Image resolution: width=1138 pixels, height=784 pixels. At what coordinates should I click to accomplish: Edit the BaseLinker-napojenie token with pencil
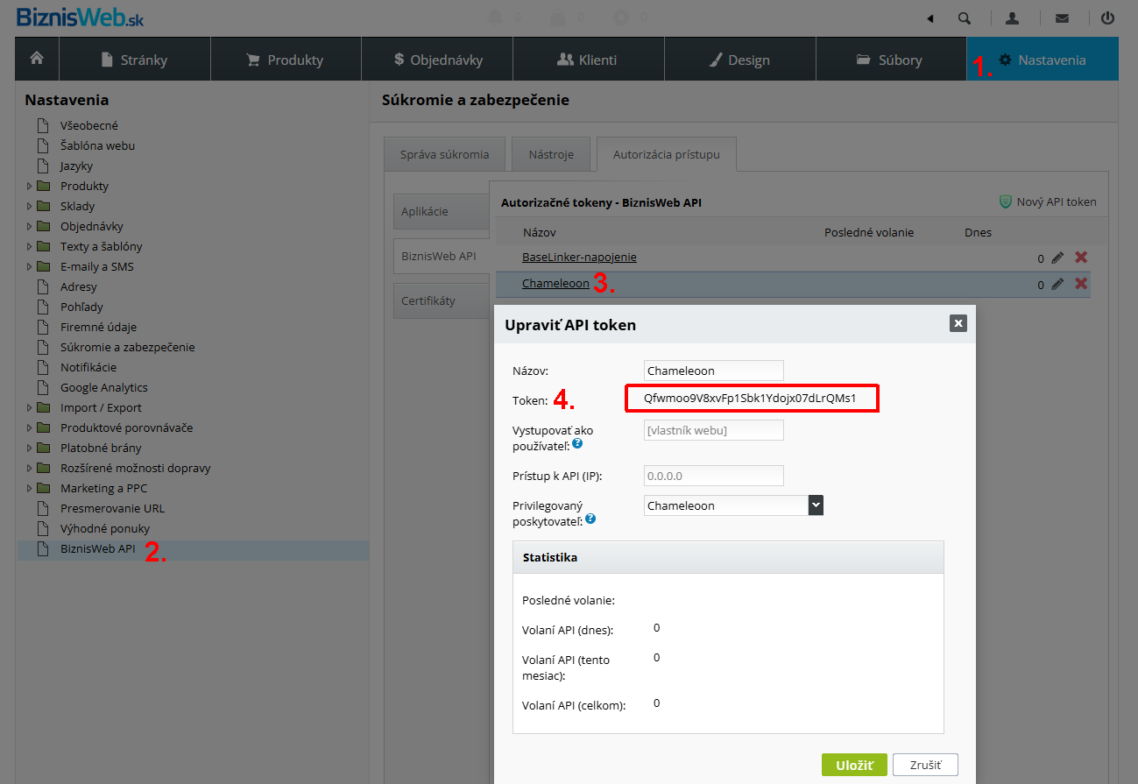click(1058, 258)
